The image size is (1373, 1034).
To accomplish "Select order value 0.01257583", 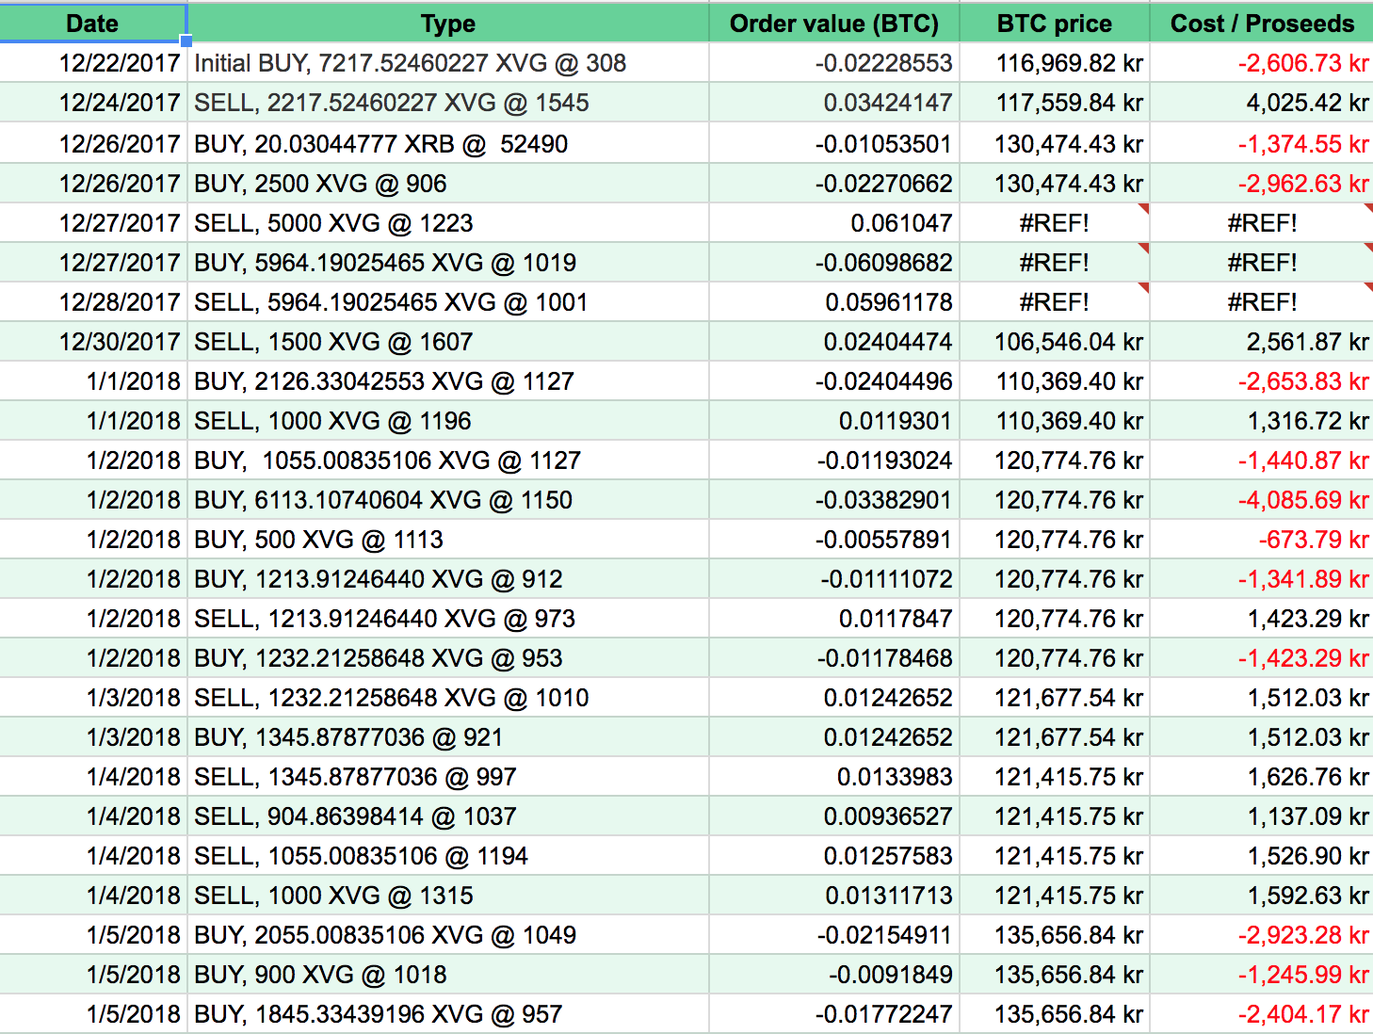I will (x=834, y=856).
